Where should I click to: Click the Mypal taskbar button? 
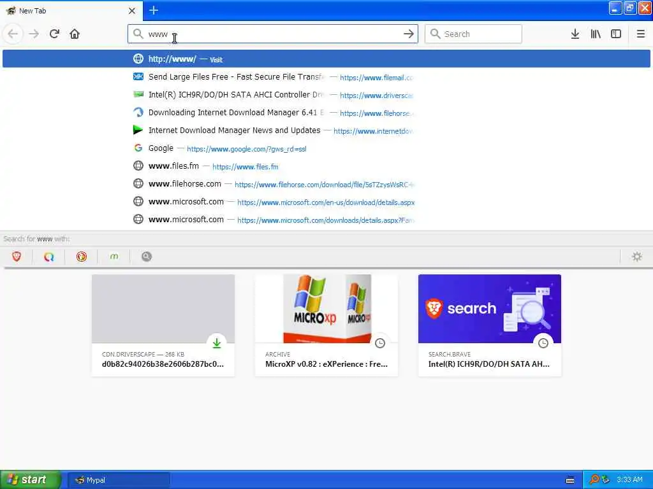119,480
